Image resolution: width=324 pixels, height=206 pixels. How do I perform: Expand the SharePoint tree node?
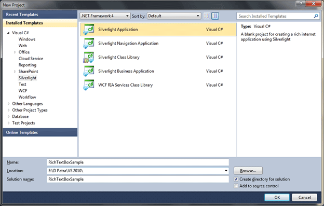point(15,72)
